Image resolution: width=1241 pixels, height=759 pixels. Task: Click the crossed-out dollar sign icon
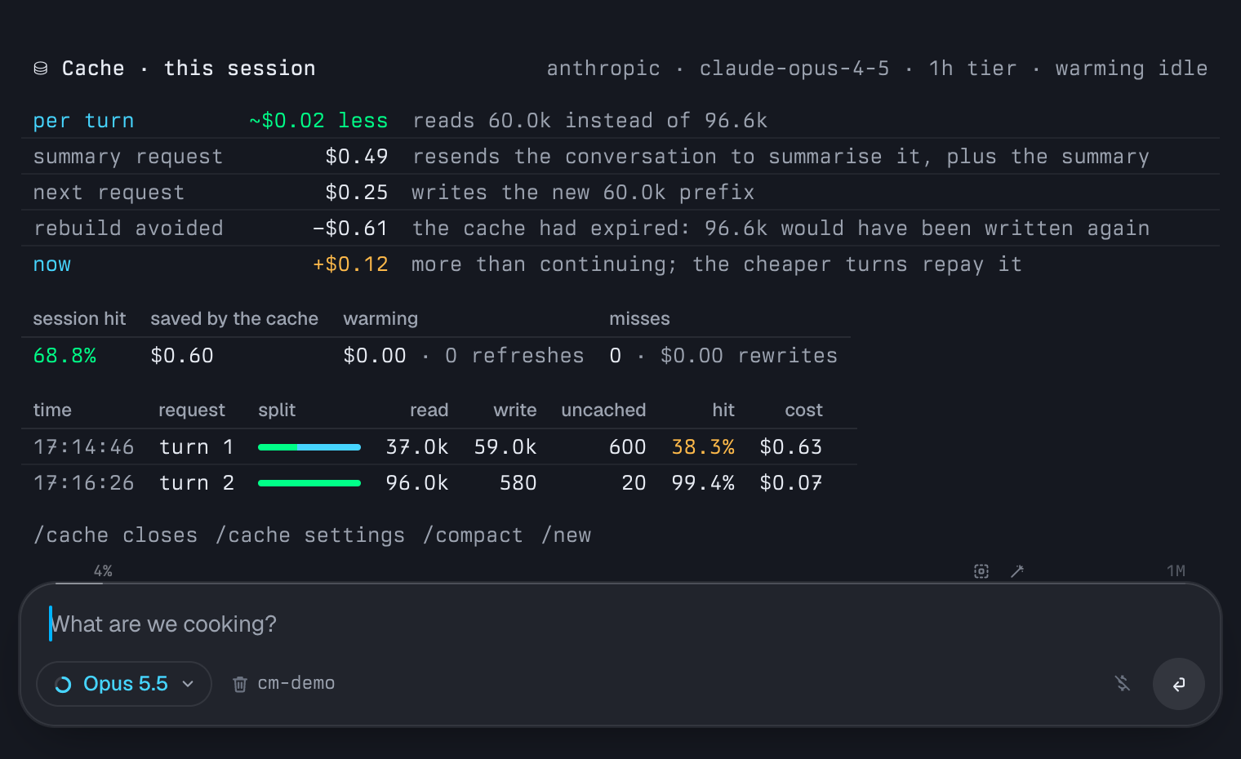click(1123, 684)
